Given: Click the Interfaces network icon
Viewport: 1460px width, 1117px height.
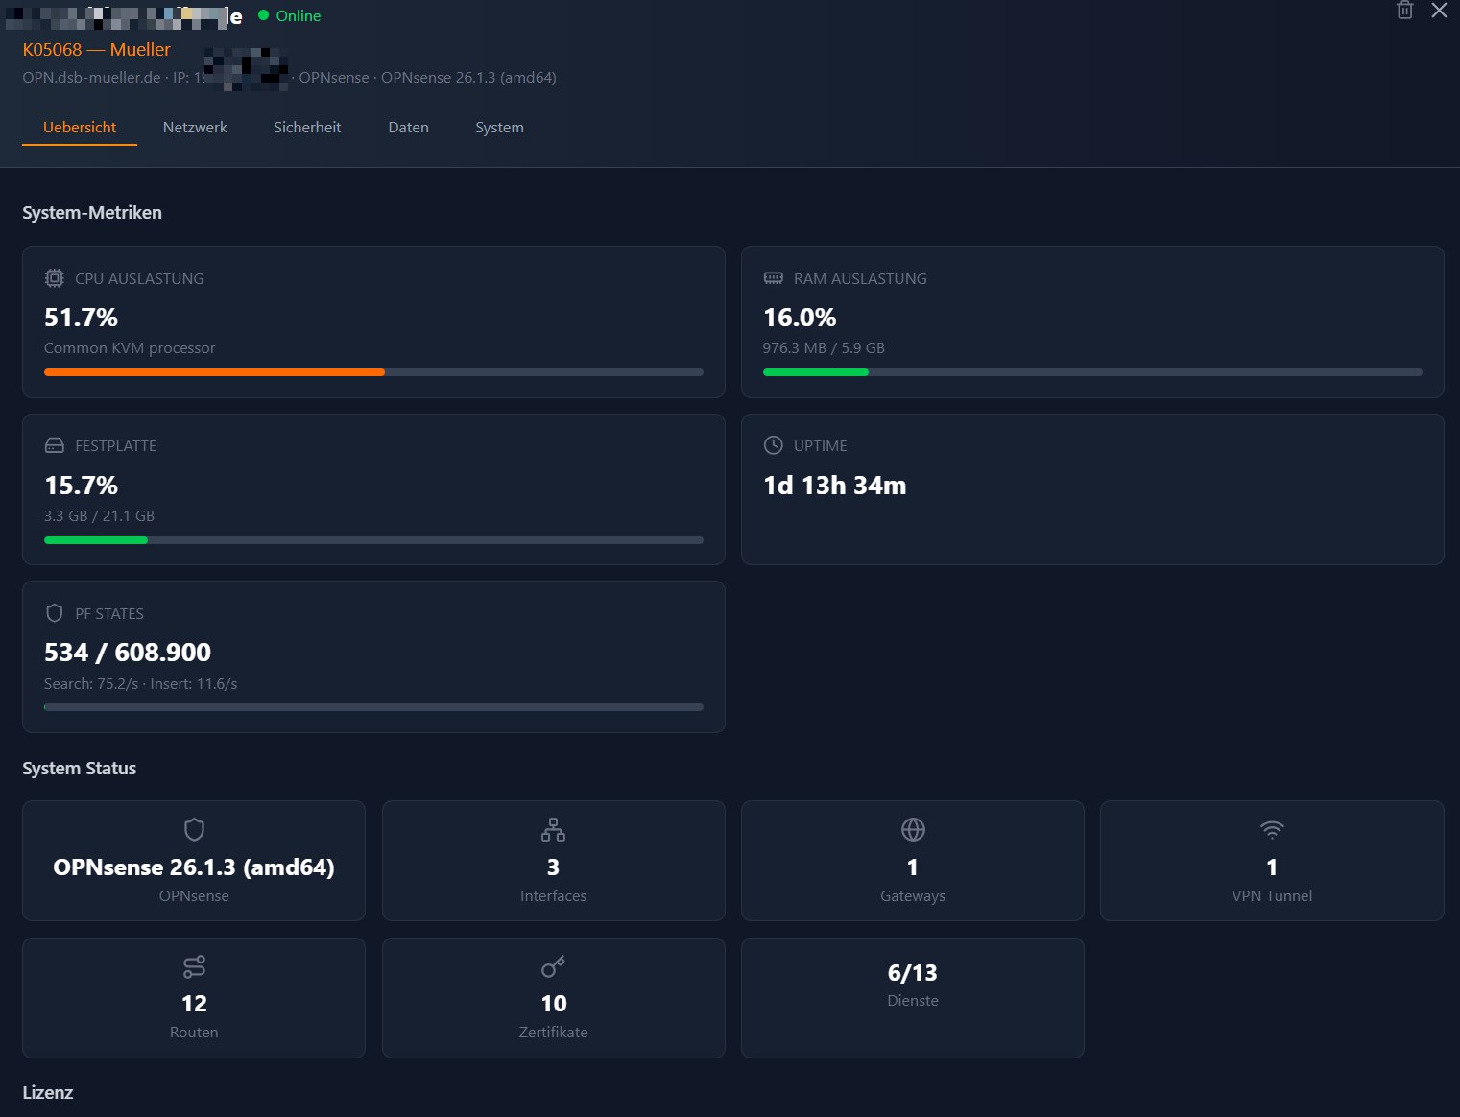Looking at the screenshot, I should coord(553,829).
